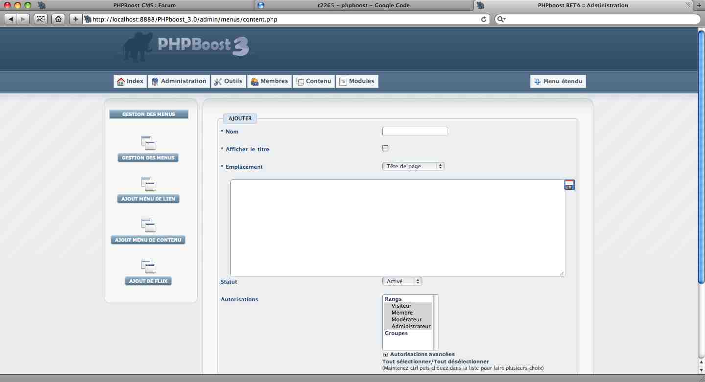Viewport: 705px width, 382px height.
Task: Open the Administration menu
Action: 179,81
